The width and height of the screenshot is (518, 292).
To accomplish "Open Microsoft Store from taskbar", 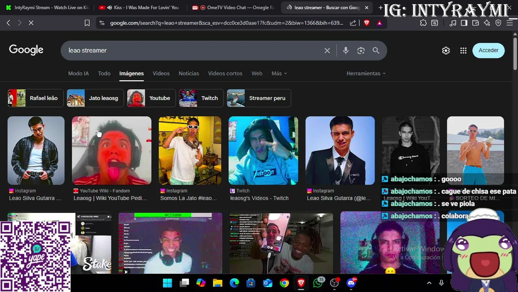I will coord(251,283).
